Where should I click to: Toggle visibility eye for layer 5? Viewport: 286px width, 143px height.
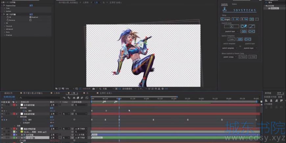[x=2, y=134]
